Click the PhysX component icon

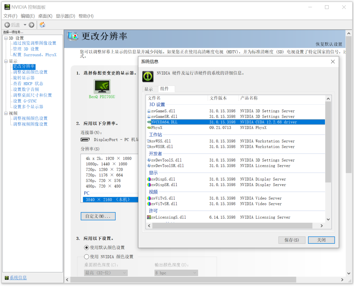(x=149, y=128)
